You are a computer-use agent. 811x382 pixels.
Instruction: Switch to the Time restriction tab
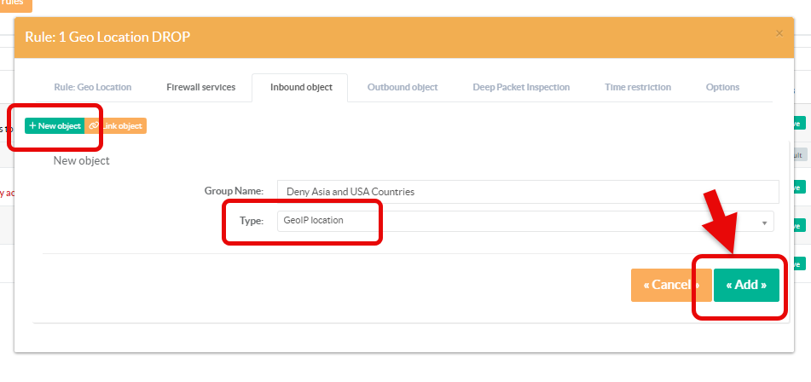(637, 87)
